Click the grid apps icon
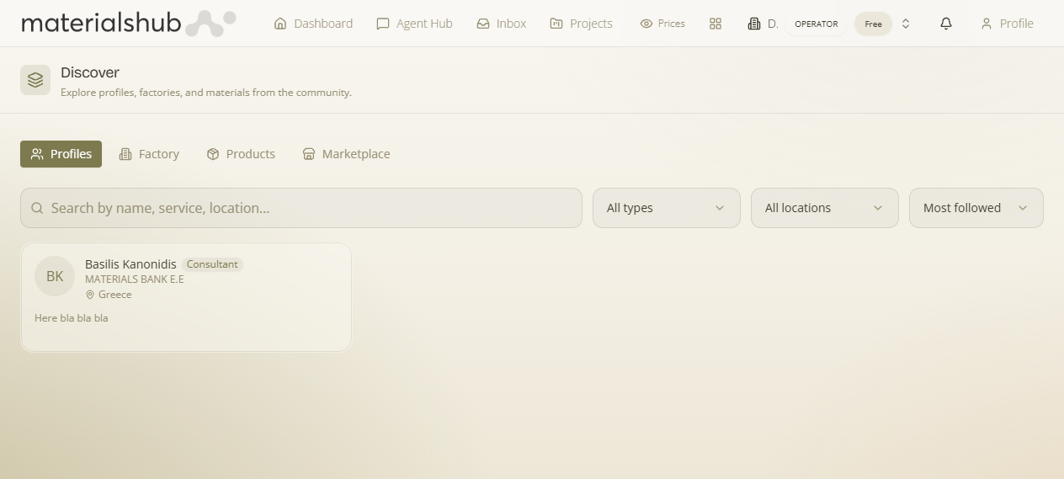The height and width of the screenshot is (479, 1064). coord(716,24)
